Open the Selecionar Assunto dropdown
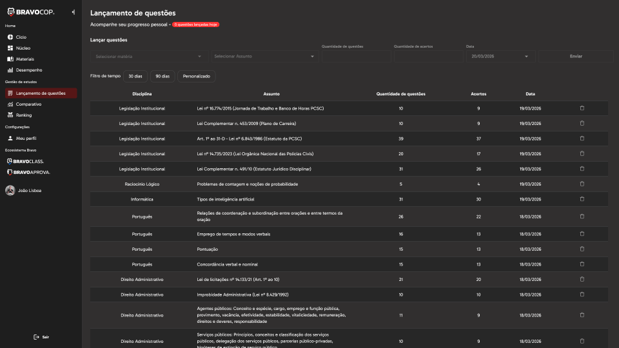 coord(264,57)
